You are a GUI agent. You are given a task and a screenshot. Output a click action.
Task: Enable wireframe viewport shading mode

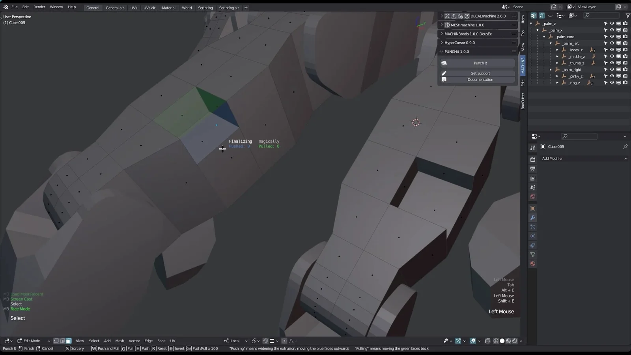coord(496,341)
